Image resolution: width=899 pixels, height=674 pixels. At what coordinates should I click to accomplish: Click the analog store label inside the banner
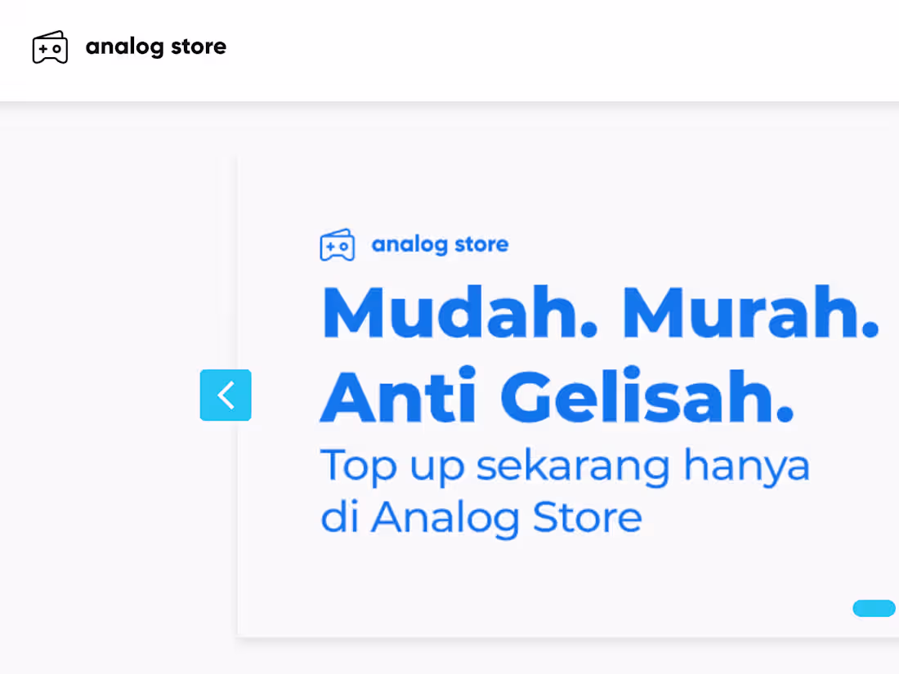pyautogui.click(x=440, y=244)
